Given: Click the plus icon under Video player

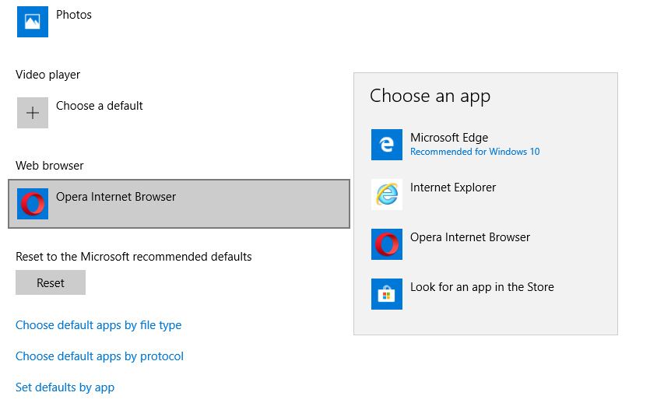Looking at the screenshot, I should [33, 113].
